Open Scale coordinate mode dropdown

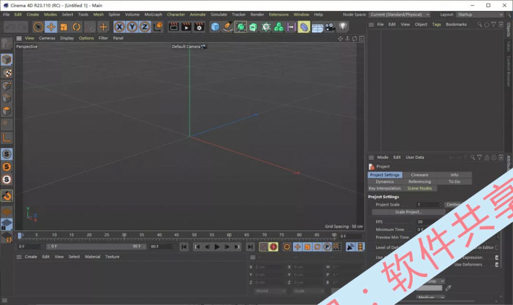(x=309, y=290)
